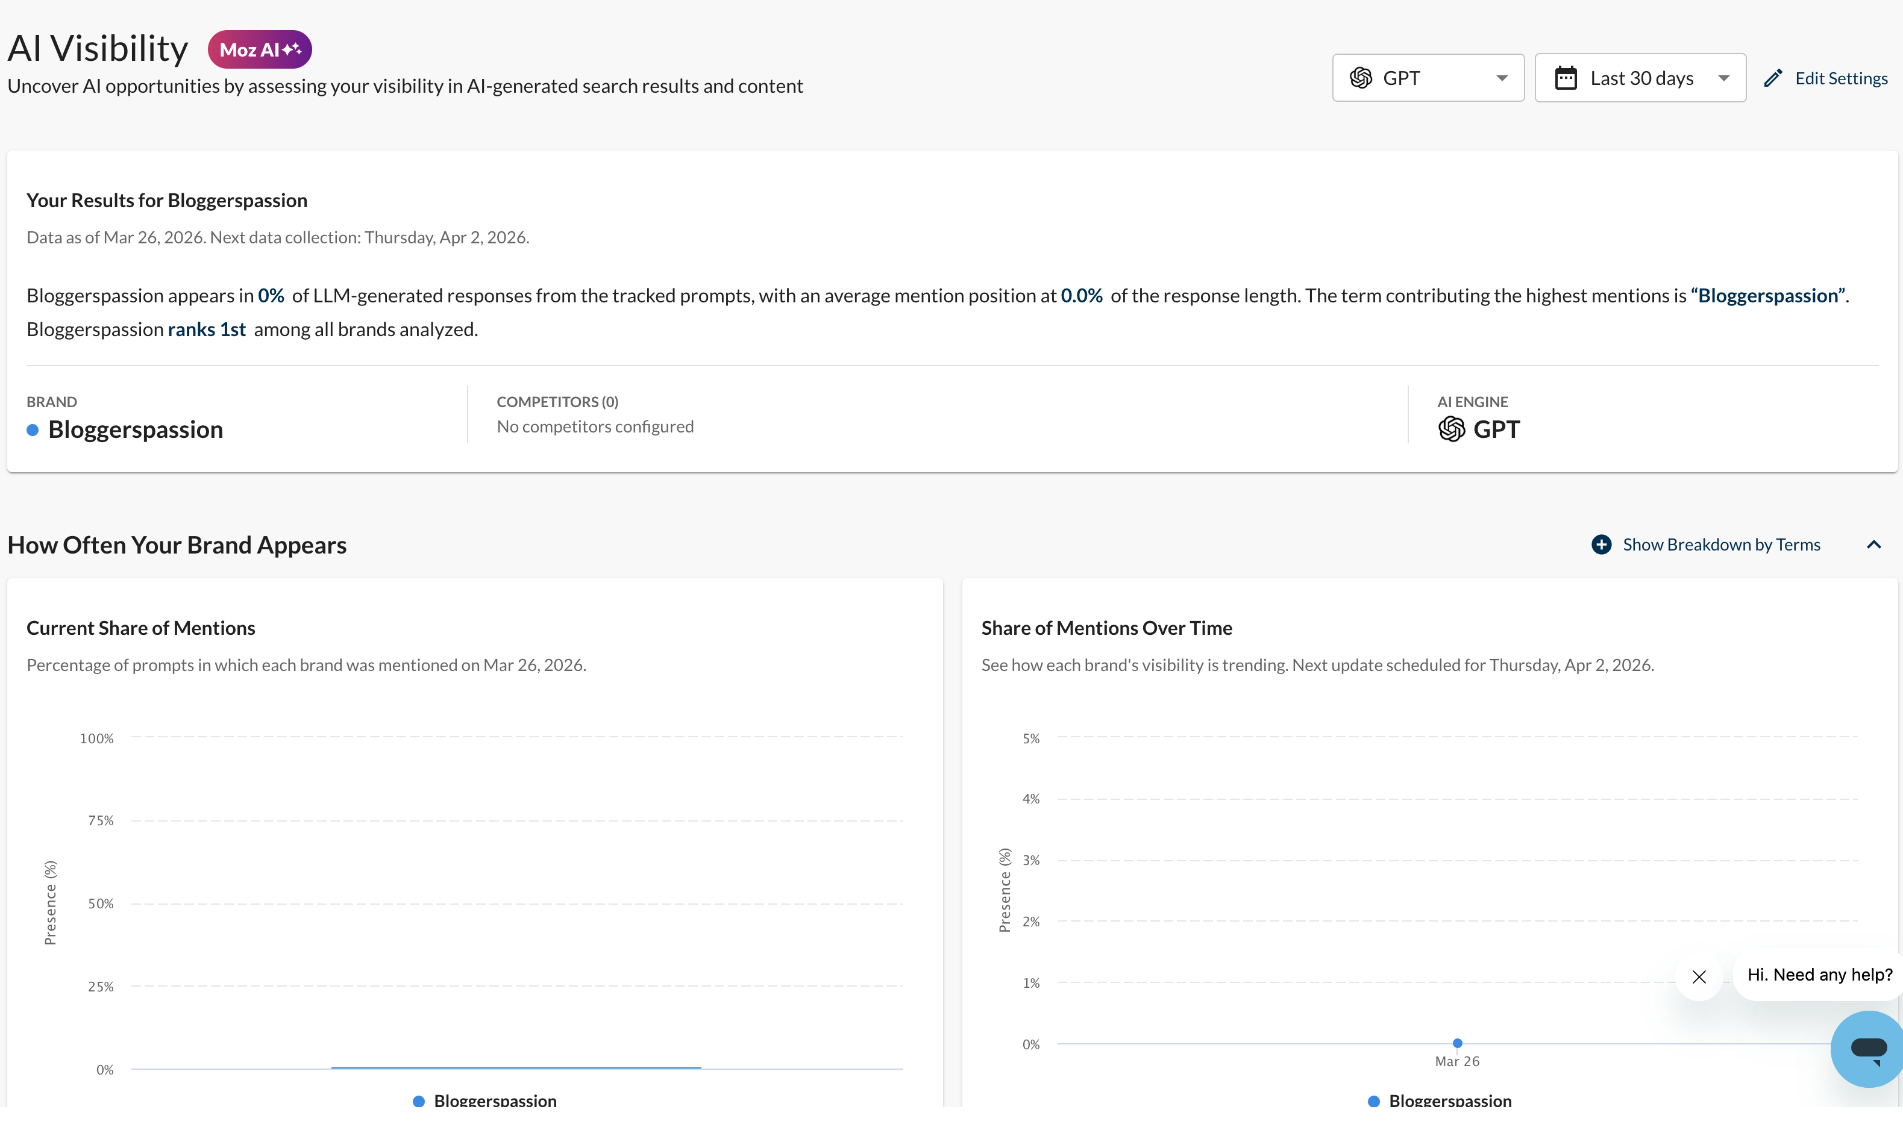Open the Last 30 days date range dropdown

pyautogui.click(x=1640, y=78)
